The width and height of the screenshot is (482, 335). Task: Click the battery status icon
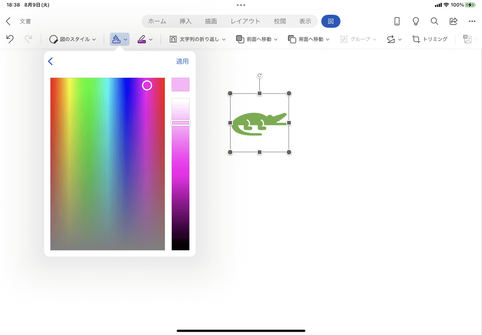pyautogui.click(x=470, y=5)
